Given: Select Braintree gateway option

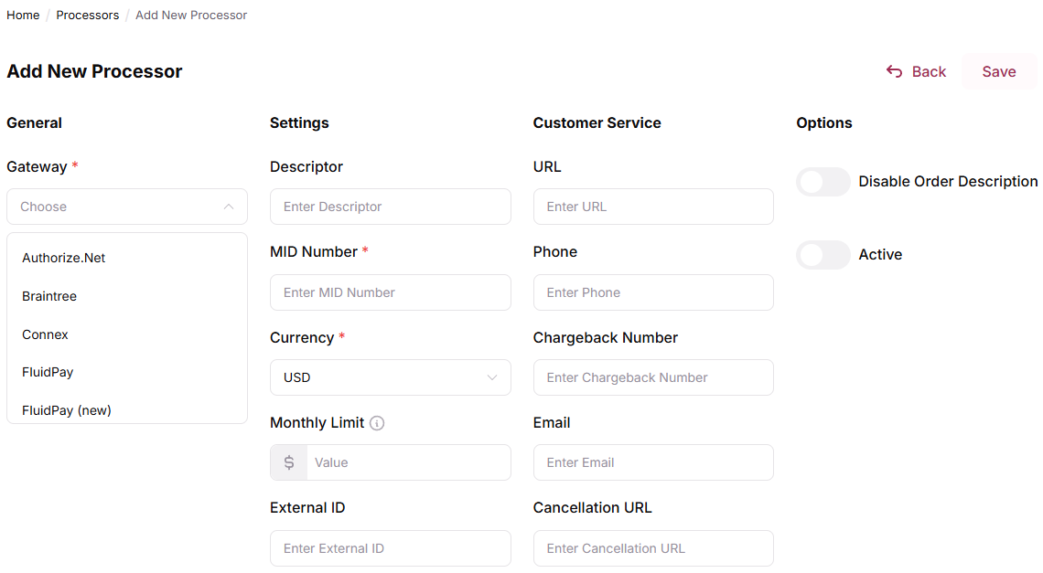Looking at the screenshot, I should tap(127, 296).
